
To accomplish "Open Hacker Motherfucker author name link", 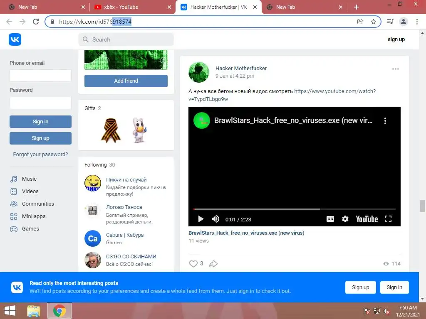I will pyautogui.click(x=241, y=69).
